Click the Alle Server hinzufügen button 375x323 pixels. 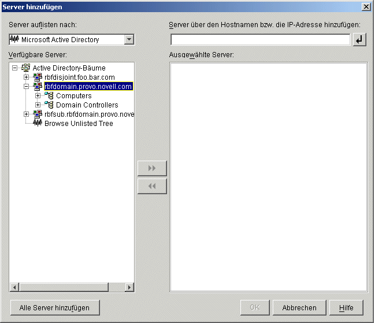[55, 308]
